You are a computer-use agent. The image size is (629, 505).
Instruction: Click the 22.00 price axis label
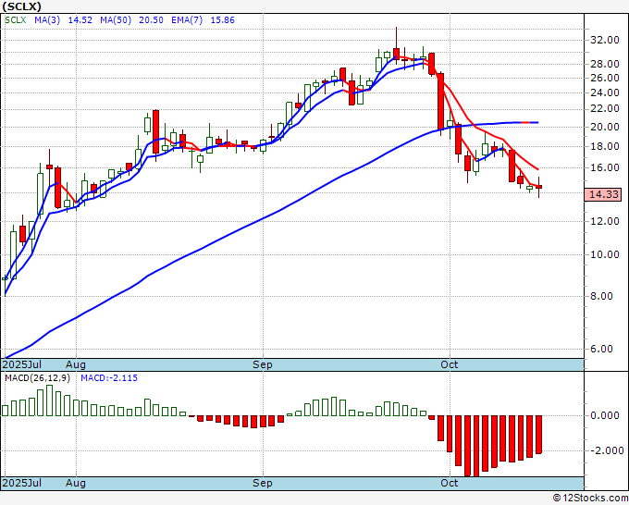tap(605, 109)
